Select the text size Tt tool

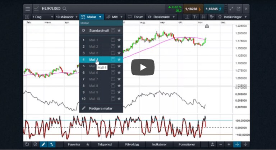coord(195,17)
